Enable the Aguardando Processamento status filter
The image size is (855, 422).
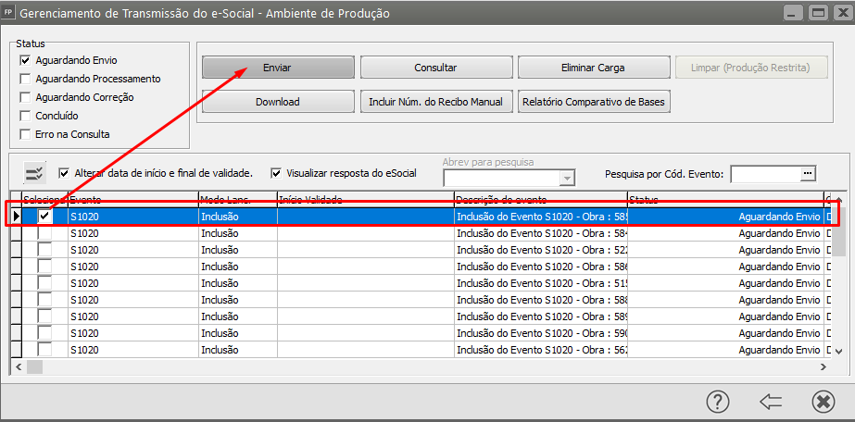[x=26, y=79]
